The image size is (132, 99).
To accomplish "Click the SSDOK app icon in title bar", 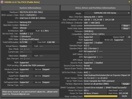I will click(2, 2).
